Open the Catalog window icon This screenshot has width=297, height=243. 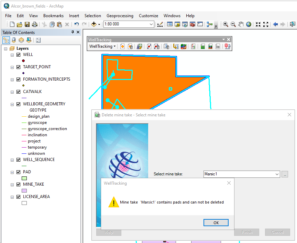tap(177, 24)
